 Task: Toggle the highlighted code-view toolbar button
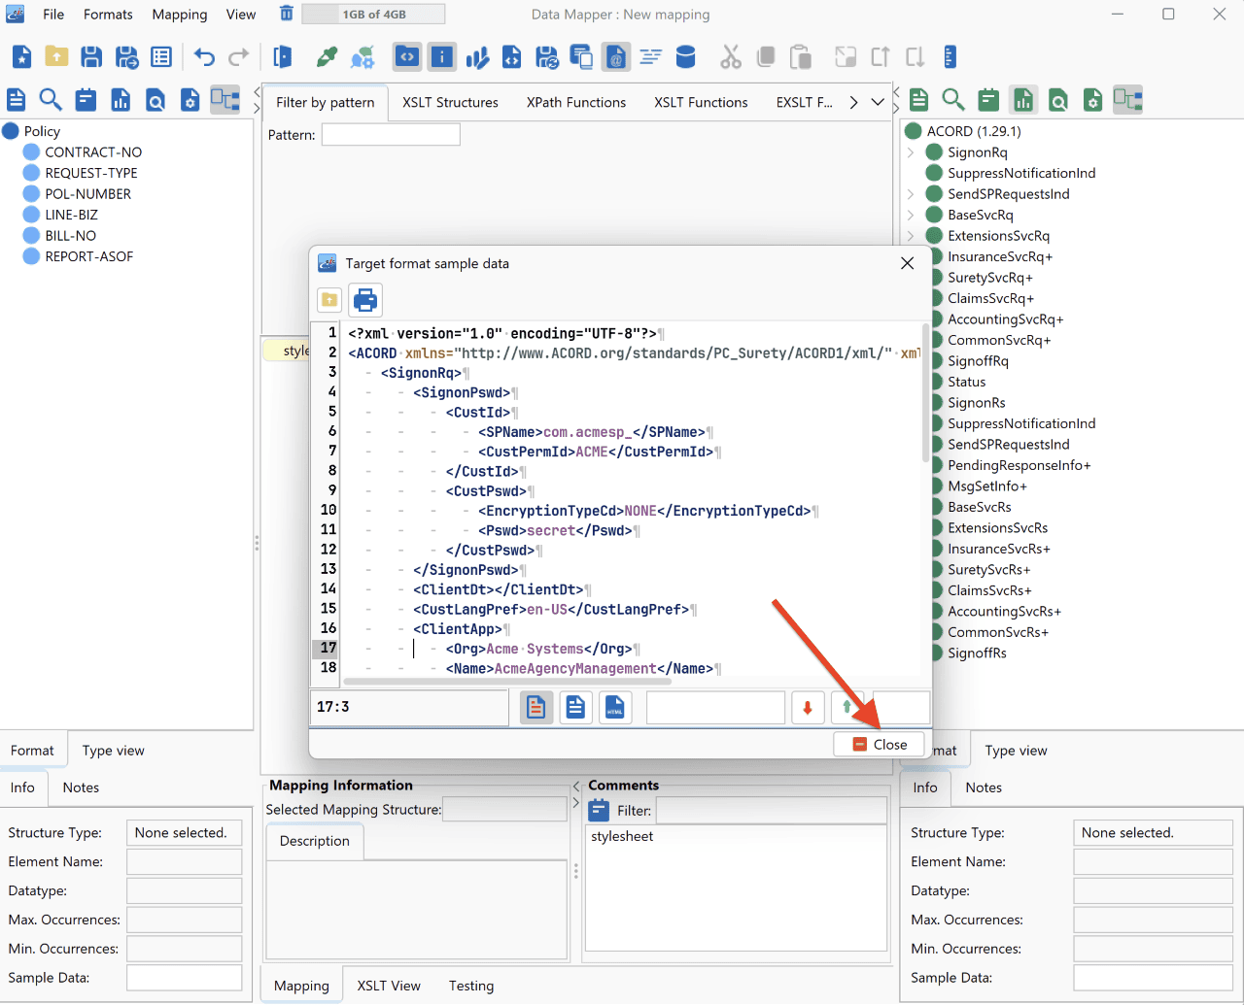(407, 57)
